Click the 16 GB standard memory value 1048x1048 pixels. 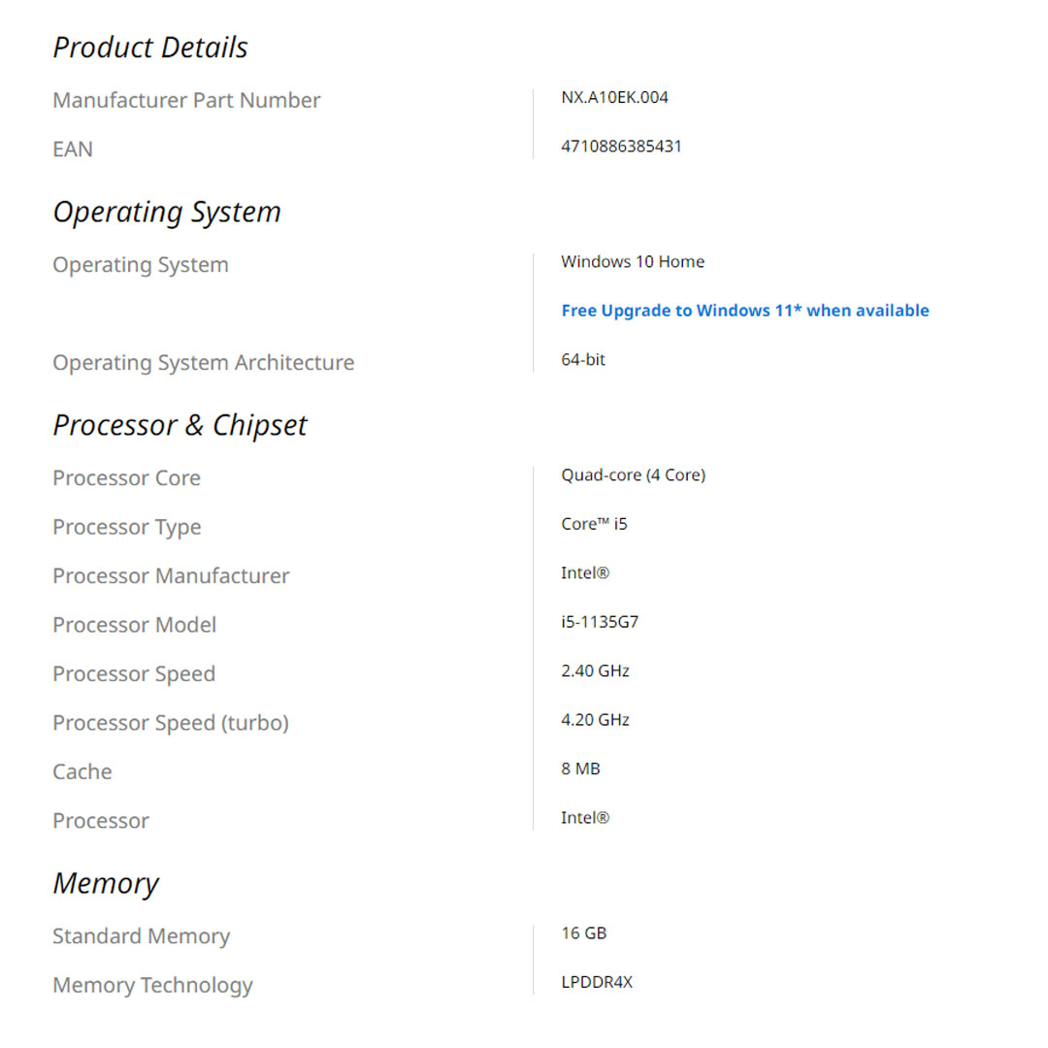pyautogui.click(x=583, y=933)
